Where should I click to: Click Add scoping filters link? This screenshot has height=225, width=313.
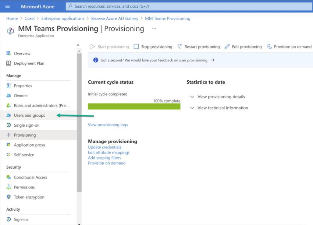click(x=104, y=158)
